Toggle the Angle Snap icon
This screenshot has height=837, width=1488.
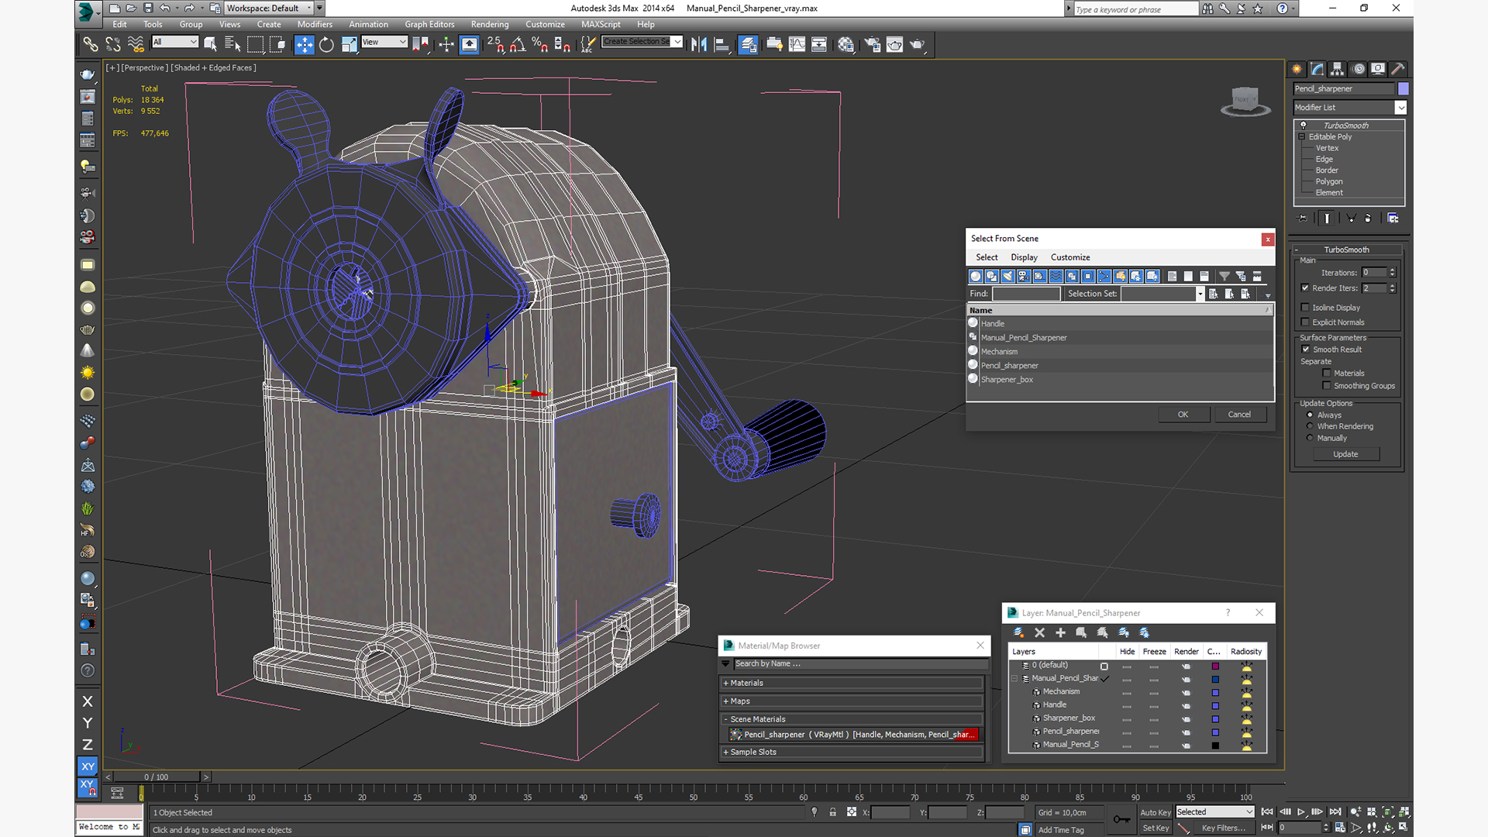pos(518,45)
